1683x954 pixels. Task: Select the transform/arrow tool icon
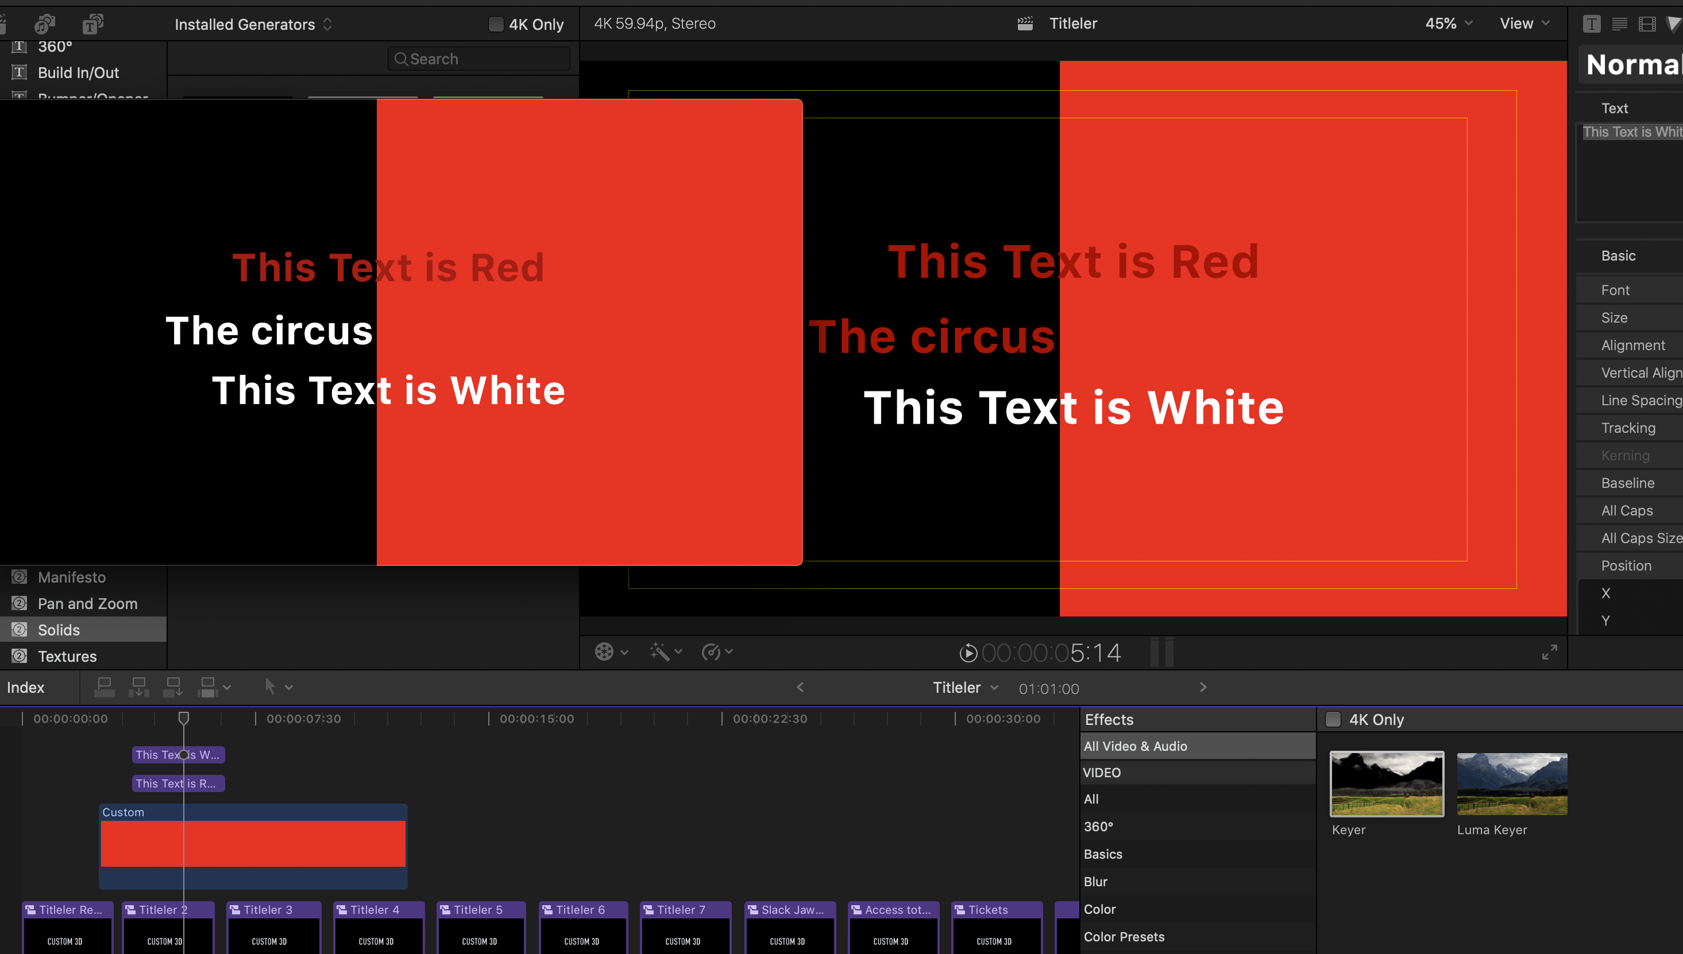[269, 686]
